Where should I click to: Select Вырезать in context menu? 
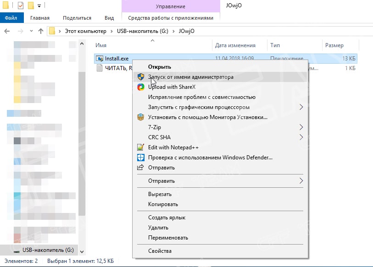pos(220,194)
